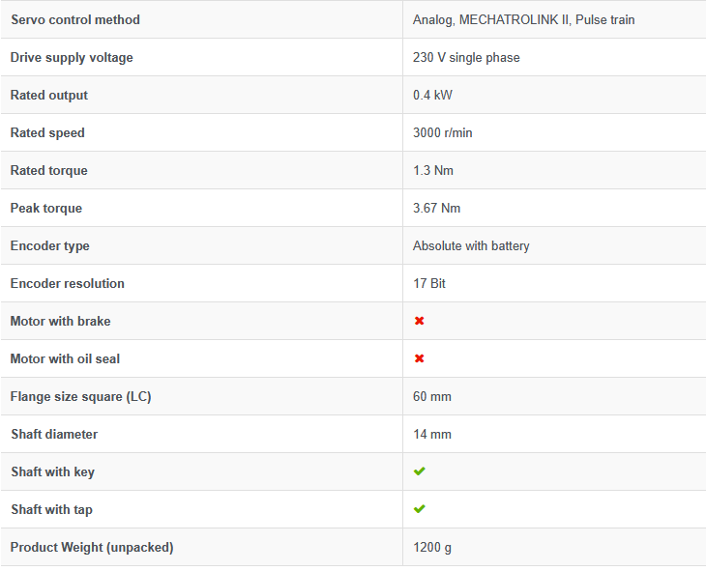706x571 pixels.
Task: Click the Analog, MECHATROLINK II, Pulse train value
Action: tap(523, 19)
